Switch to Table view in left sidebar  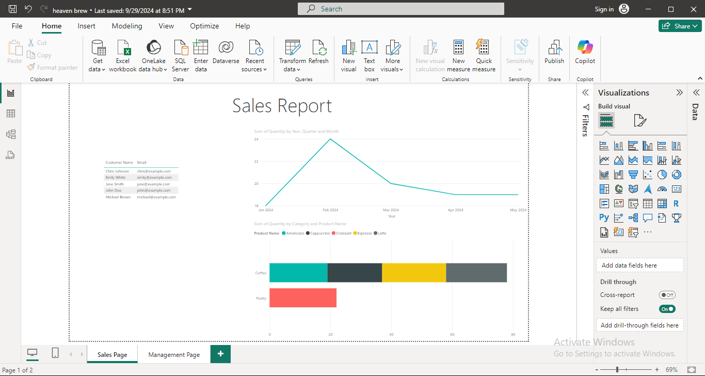coord(10,114)
